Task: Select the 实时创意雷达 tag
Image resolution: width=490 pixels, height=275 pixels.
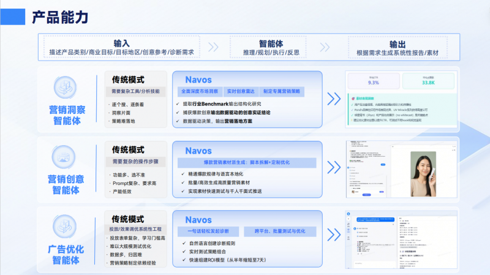Action: click(241, 91)
